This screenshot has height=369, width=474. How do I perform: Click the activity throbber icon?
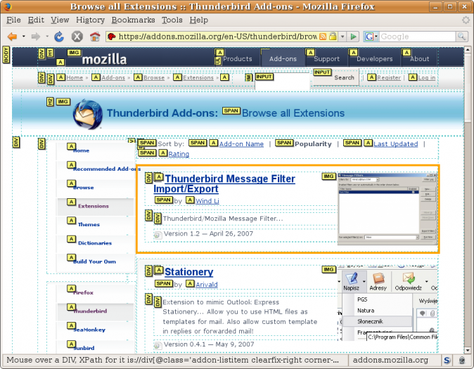tap(466, 20)
